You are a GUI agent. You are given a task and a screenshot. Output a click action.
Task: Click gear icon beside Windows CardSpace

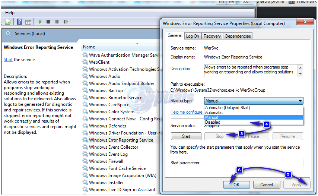(x=85, y=104)
